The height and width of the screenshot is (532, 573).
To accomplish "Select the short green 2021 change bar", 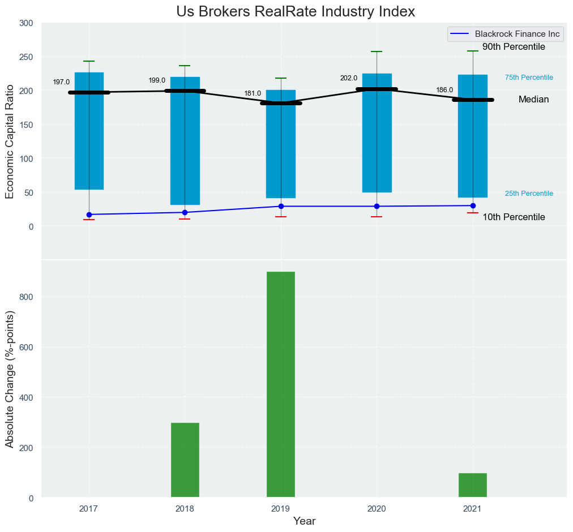I will tap(473, 485).
